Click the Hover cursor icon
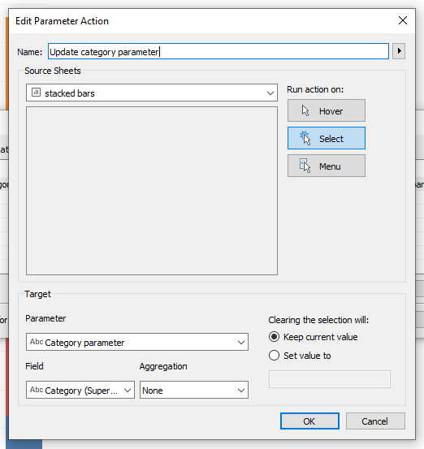The width and height of the screenshot is (424, 449). point(305,110)
